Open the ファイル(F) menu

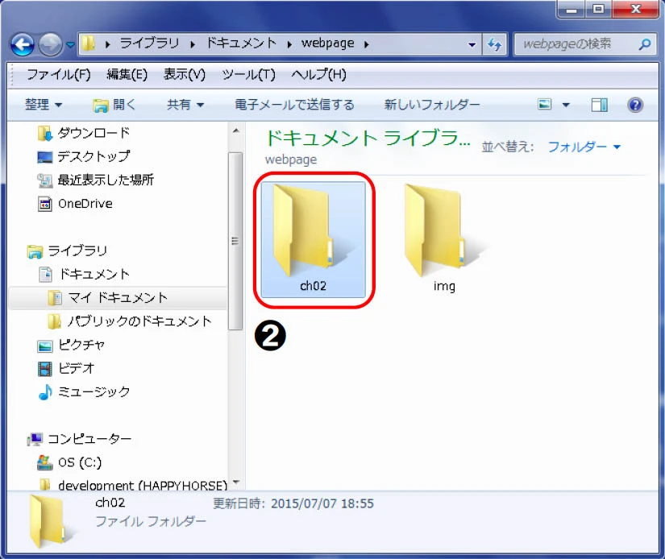tap(59, 75)
